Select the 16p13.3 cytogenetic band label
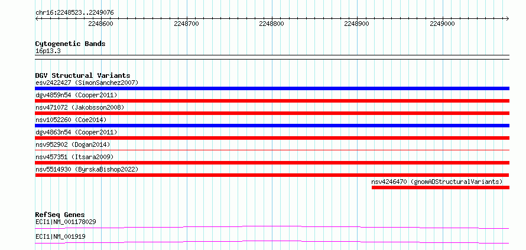Image resolution: width=526 pixels, height=250 pixels. pos(48,51)
